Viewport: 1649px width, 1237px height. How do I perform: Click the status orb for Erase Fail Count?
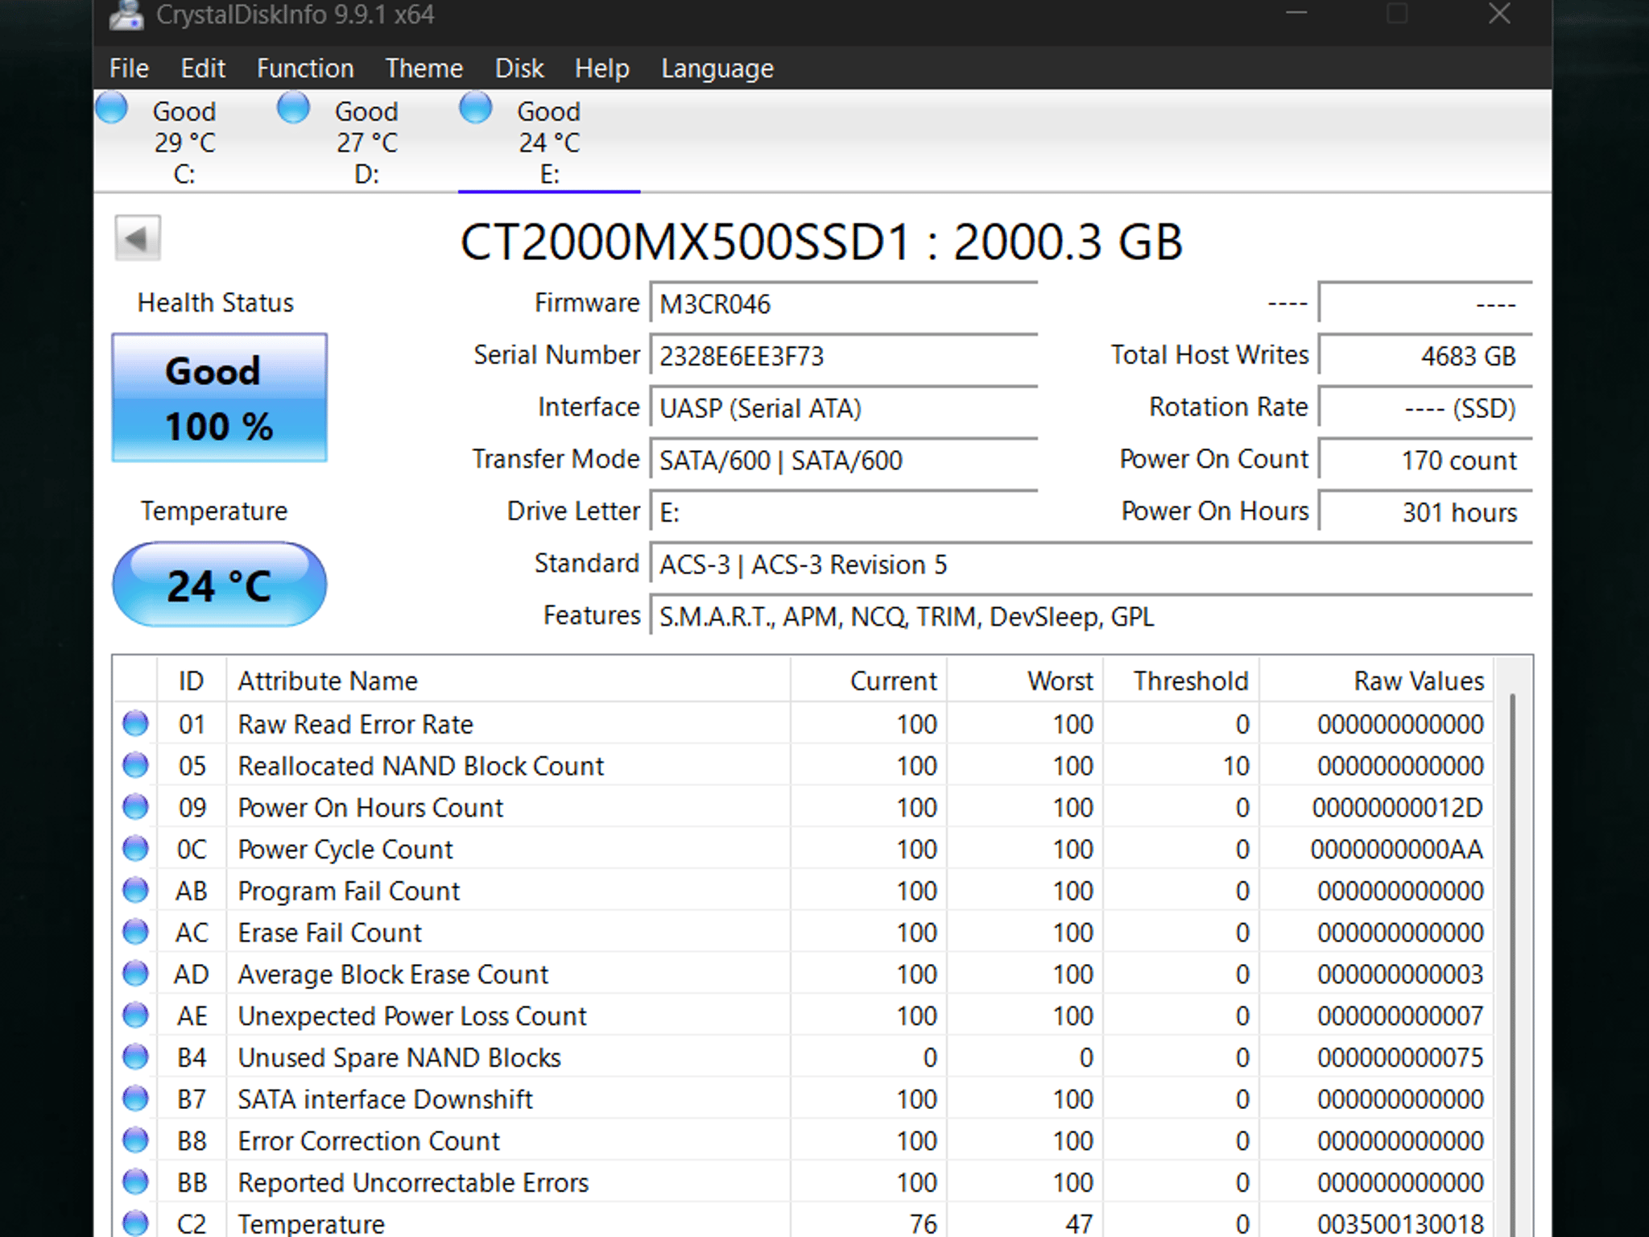coord(135,932)
